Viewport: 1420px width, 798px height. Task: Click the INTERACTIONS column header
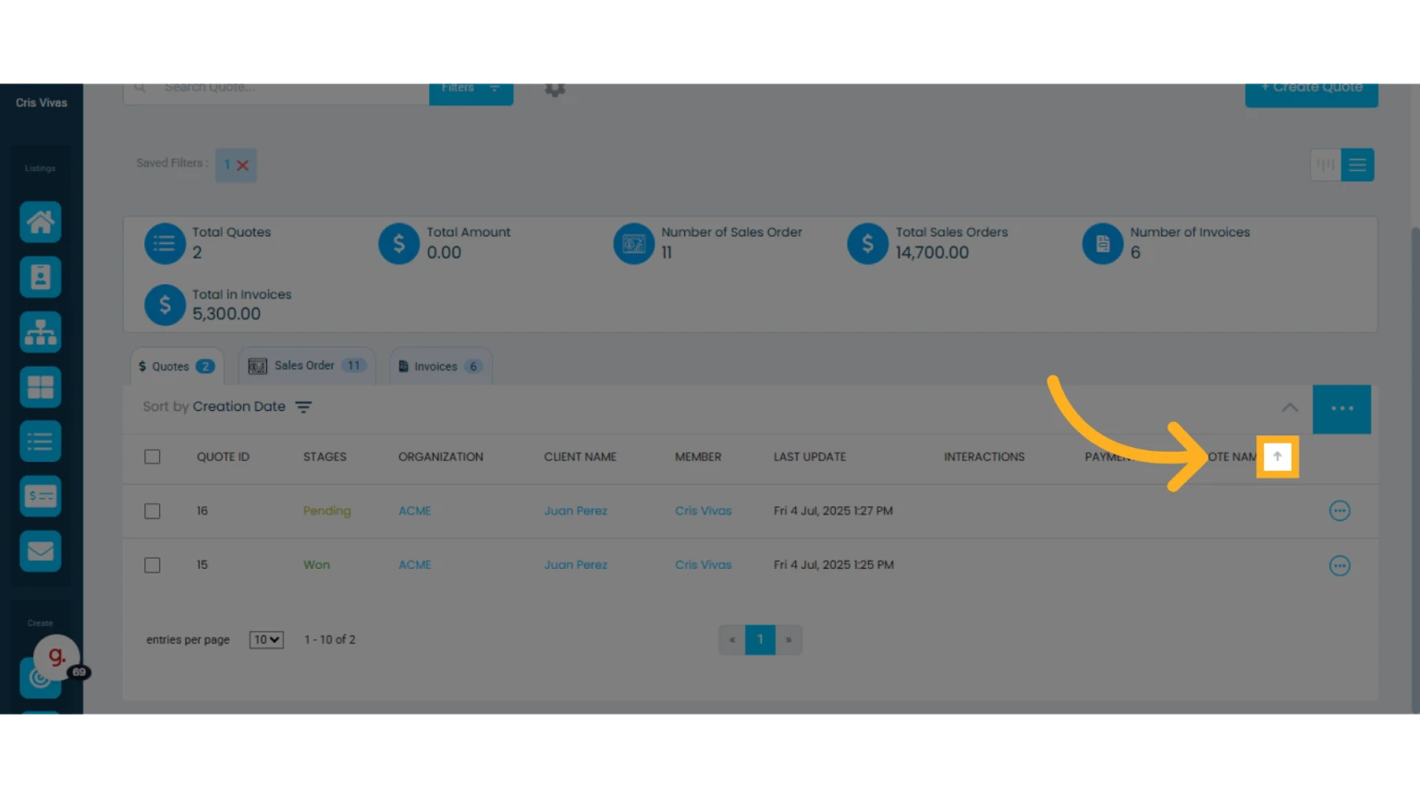click(984, 457)
